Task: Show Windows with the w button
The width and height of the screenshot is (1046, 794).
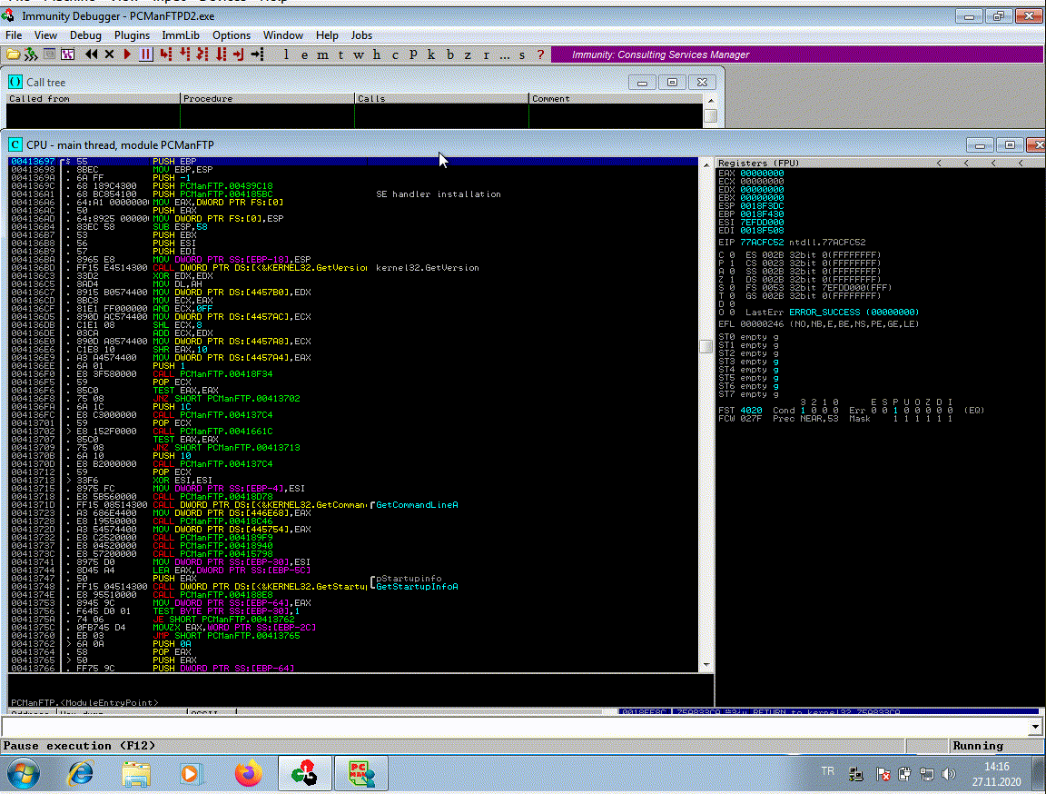Action: (359, 55)
